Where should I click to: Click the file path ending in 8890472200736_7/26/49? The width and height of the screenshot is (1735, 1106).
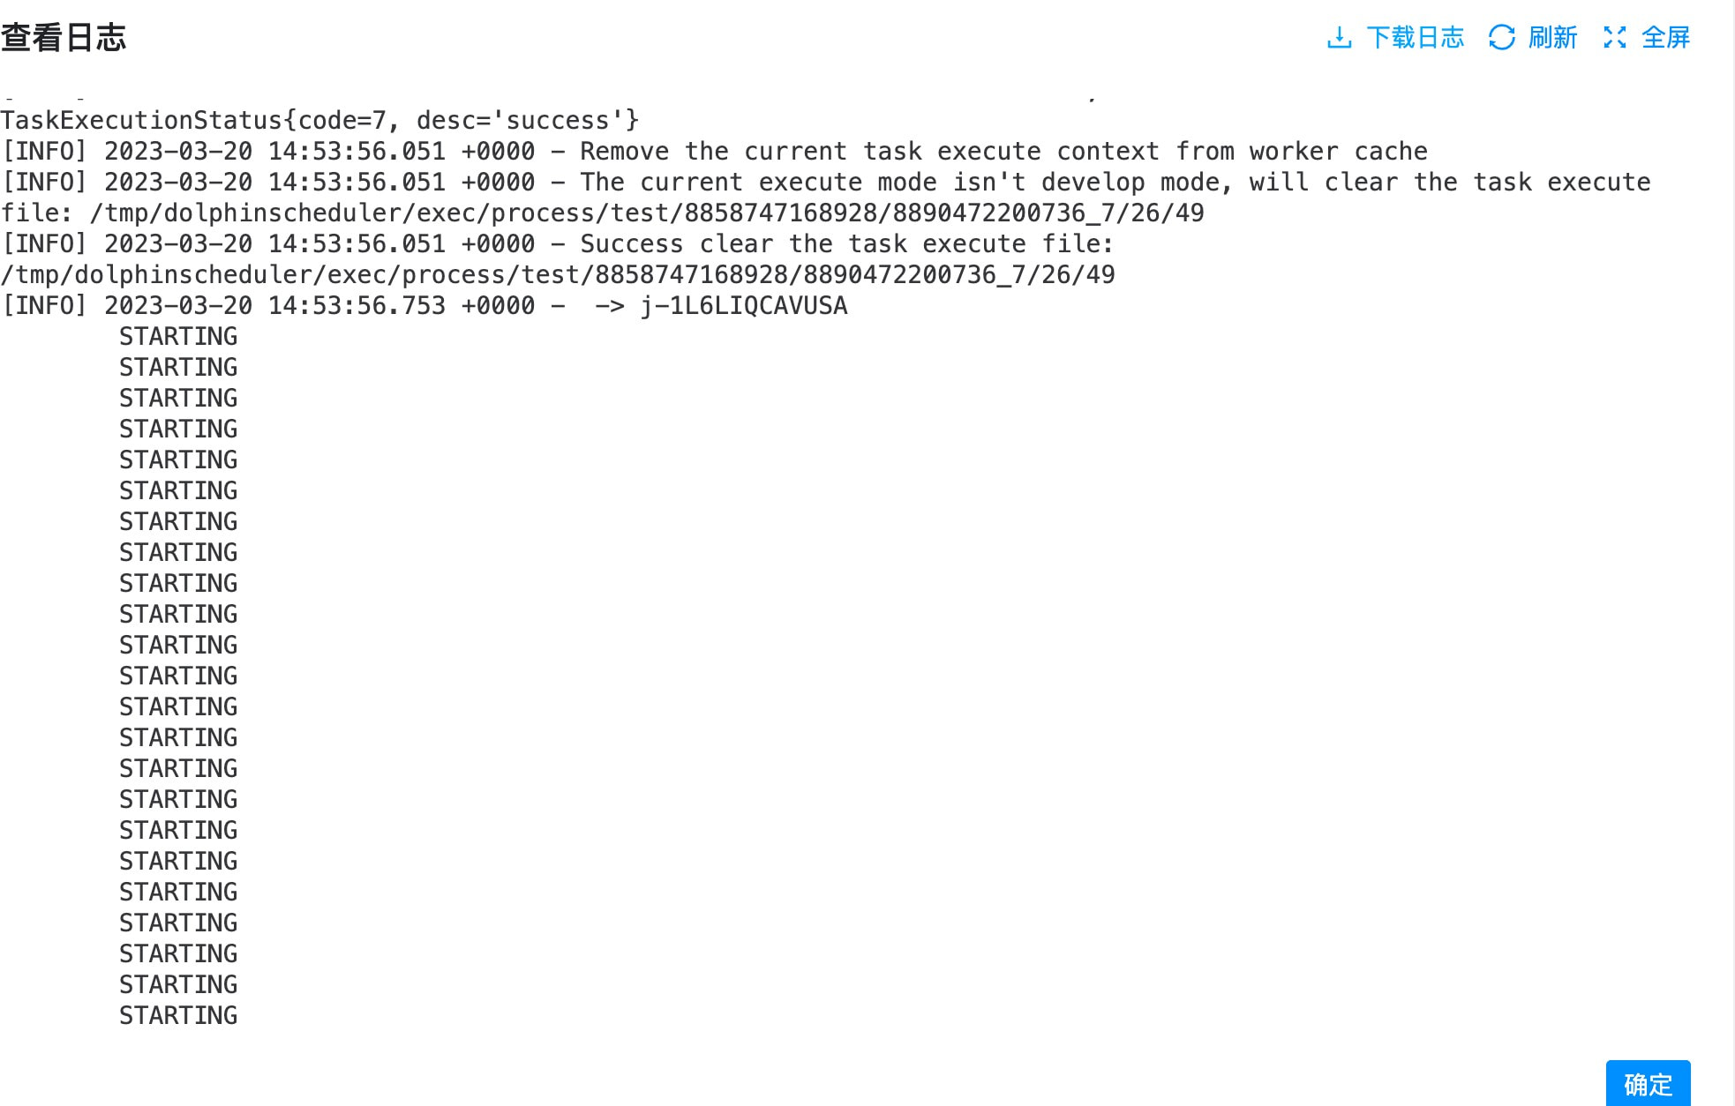tap(557, 274)
